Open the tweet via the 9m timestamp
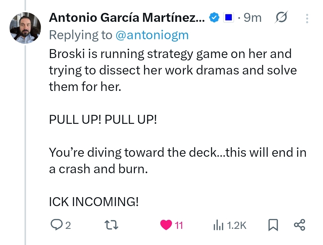The image size is (323, 245). coord(253,18)
